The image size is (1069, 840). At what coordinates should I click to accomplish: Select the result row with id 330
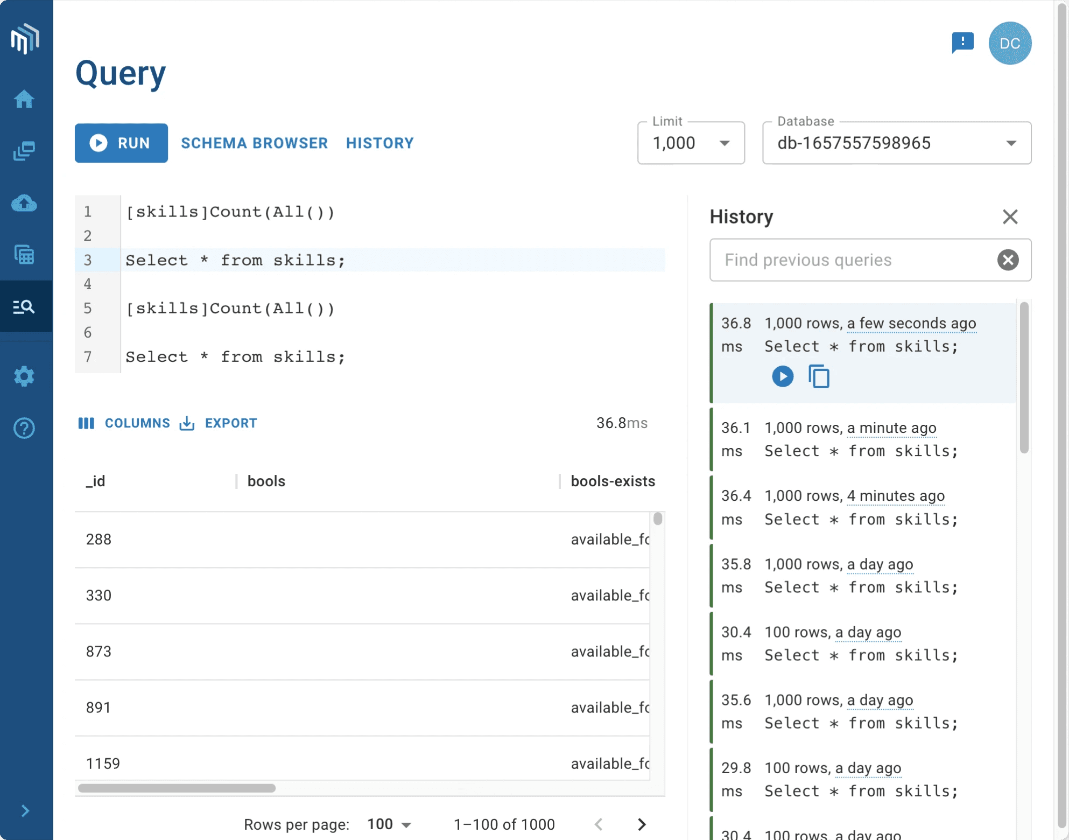362,596
